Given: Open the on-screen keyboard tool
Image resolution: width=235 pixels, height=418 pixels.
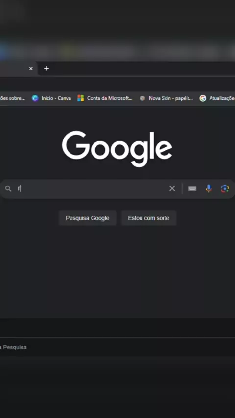Looking at the screenshot, I should 192,189.
